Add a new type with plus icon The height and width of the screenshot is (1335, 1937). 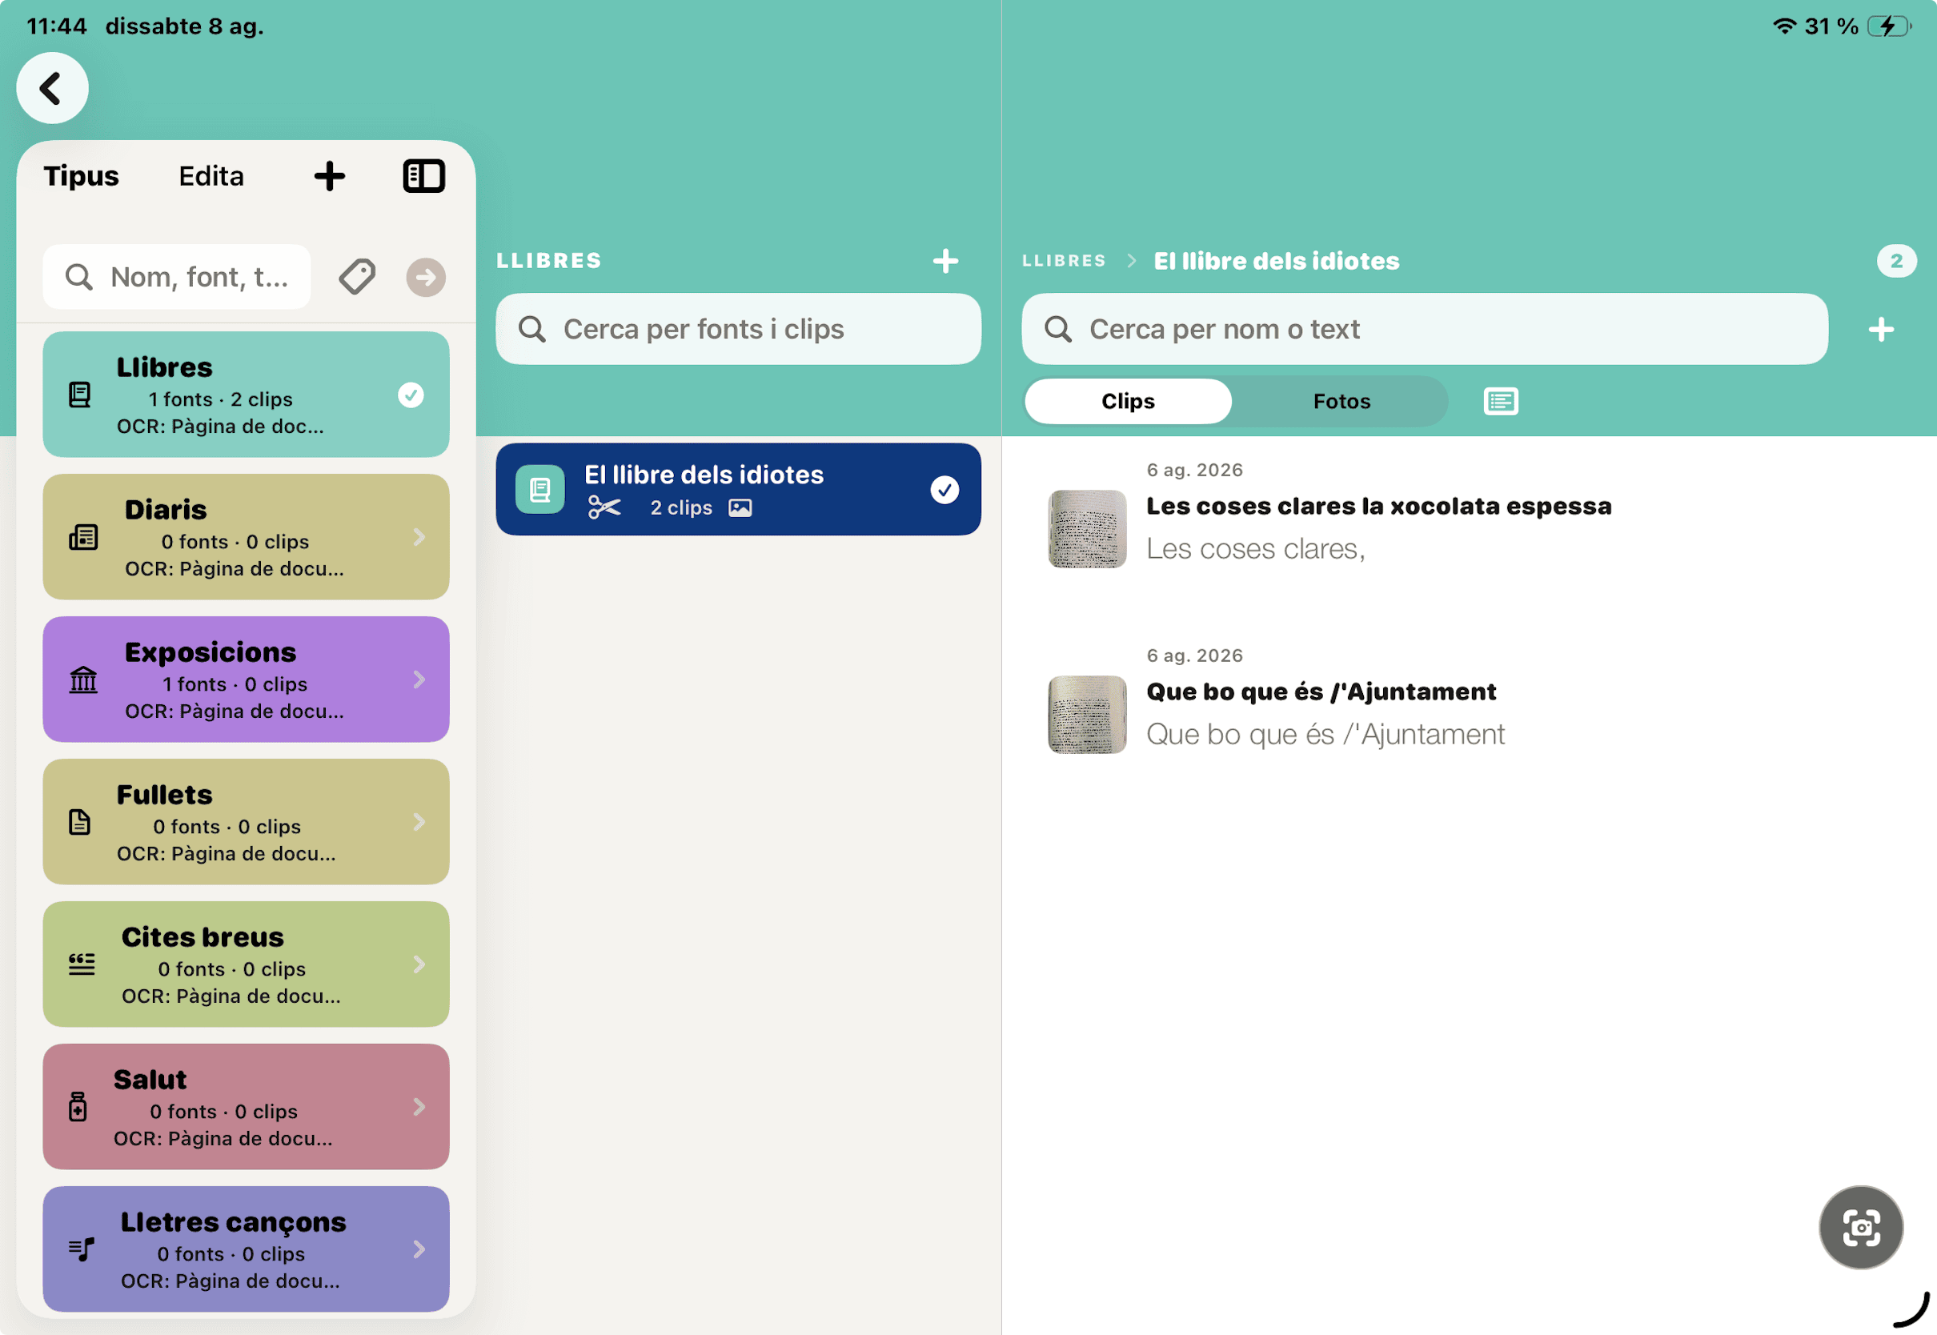coord(330,175)
